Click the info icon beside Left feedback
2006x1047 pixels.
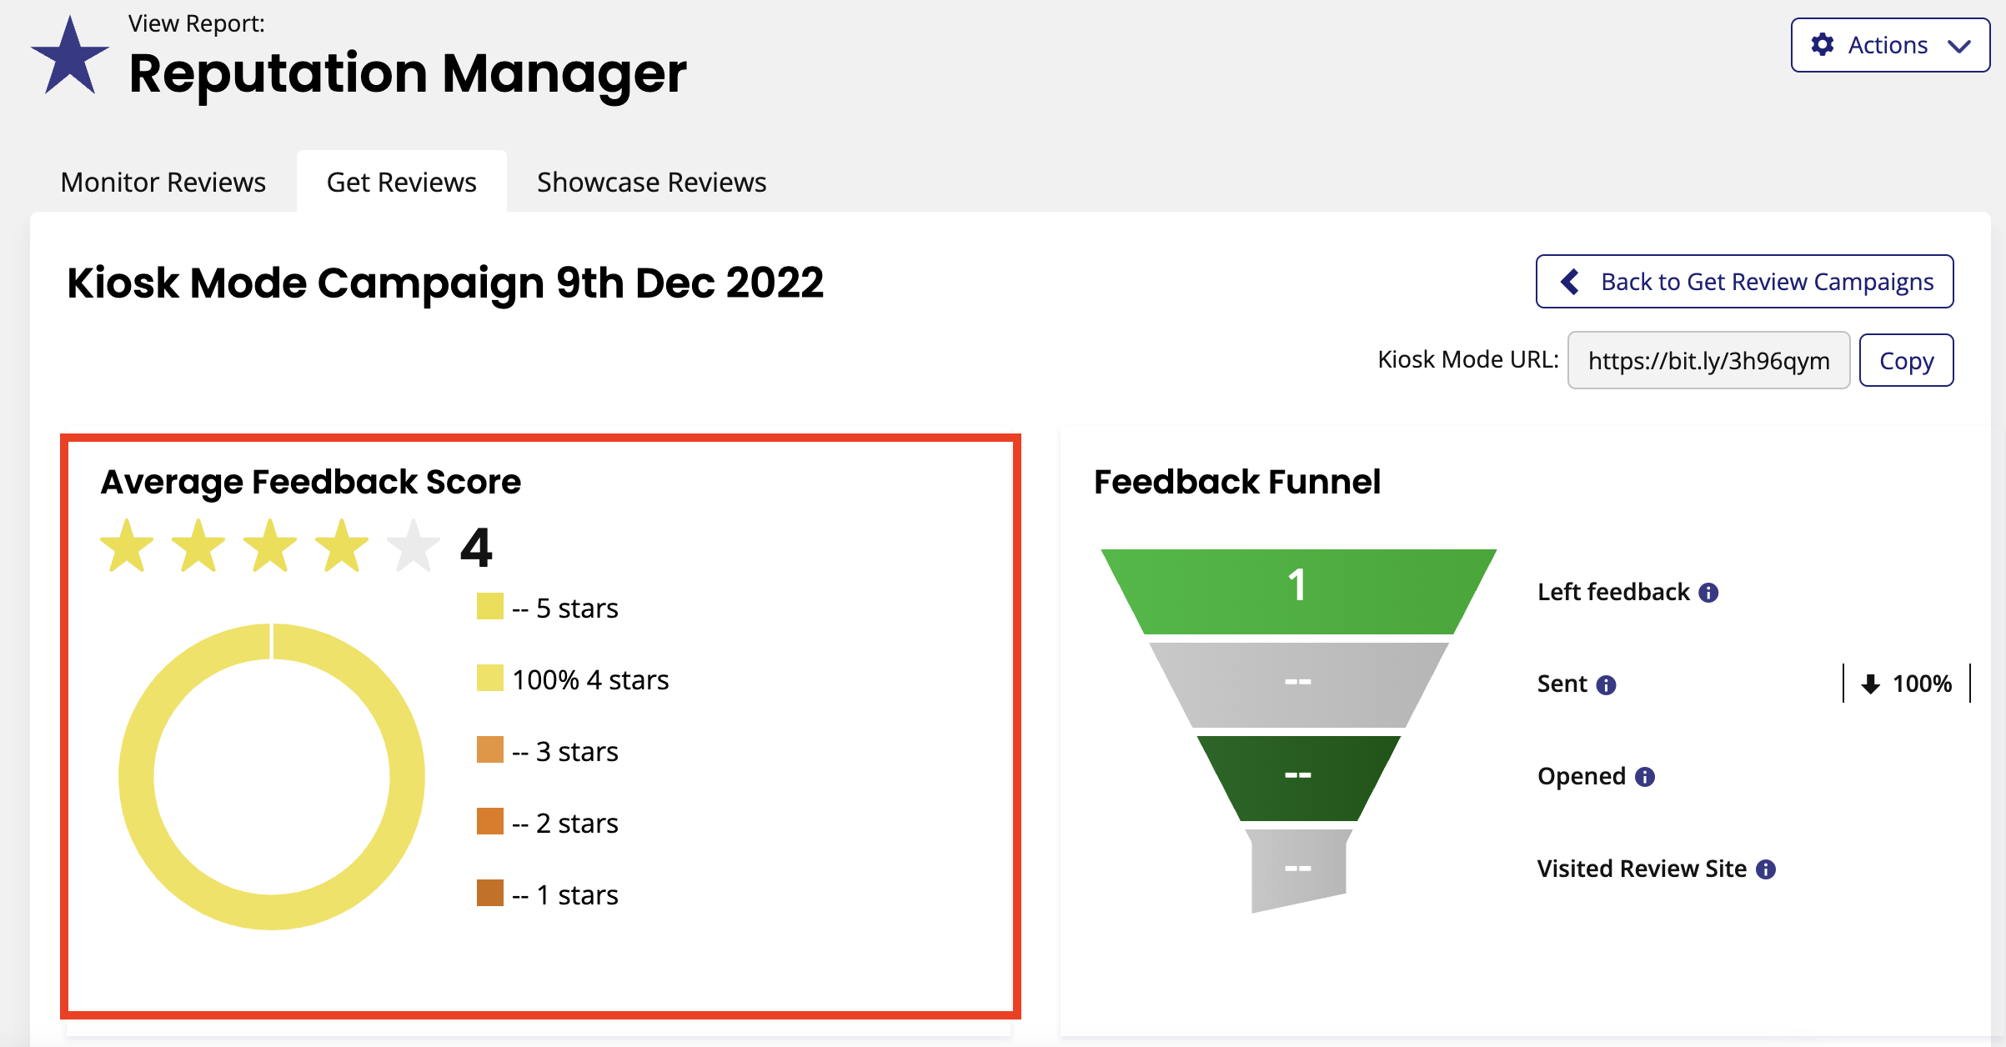(1708, 593)
